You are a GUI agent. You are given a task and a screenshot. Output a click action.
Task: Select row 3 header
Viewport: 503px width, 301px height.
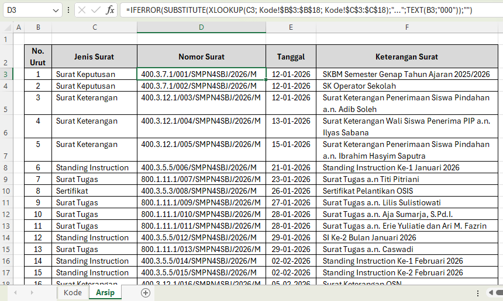(x=6, y=74)
